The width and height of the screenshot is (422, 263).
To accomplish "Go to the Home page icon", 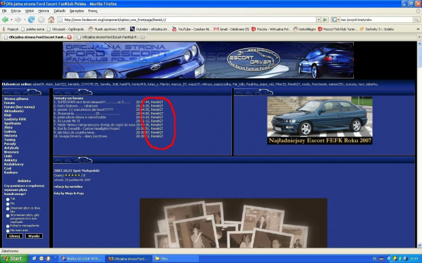I will pos(51,20).
